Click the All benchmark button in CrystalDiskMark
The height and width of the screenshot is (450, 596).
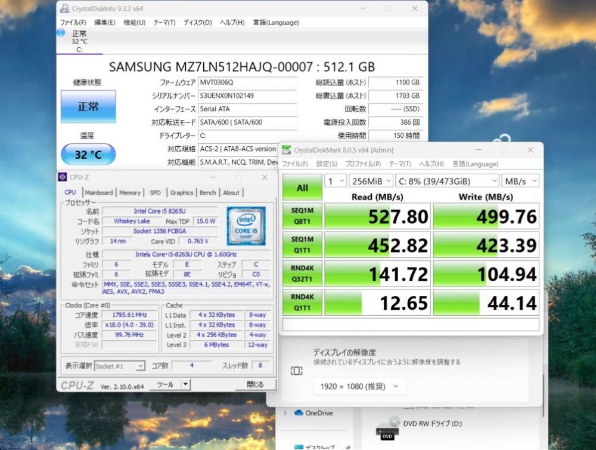302,187
